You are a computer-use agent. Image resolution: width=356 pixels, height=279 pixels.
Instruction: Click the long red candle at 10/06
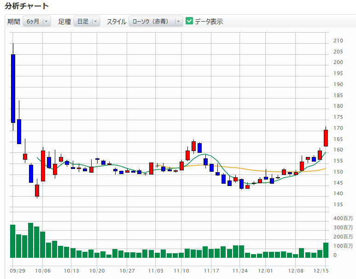43,166
